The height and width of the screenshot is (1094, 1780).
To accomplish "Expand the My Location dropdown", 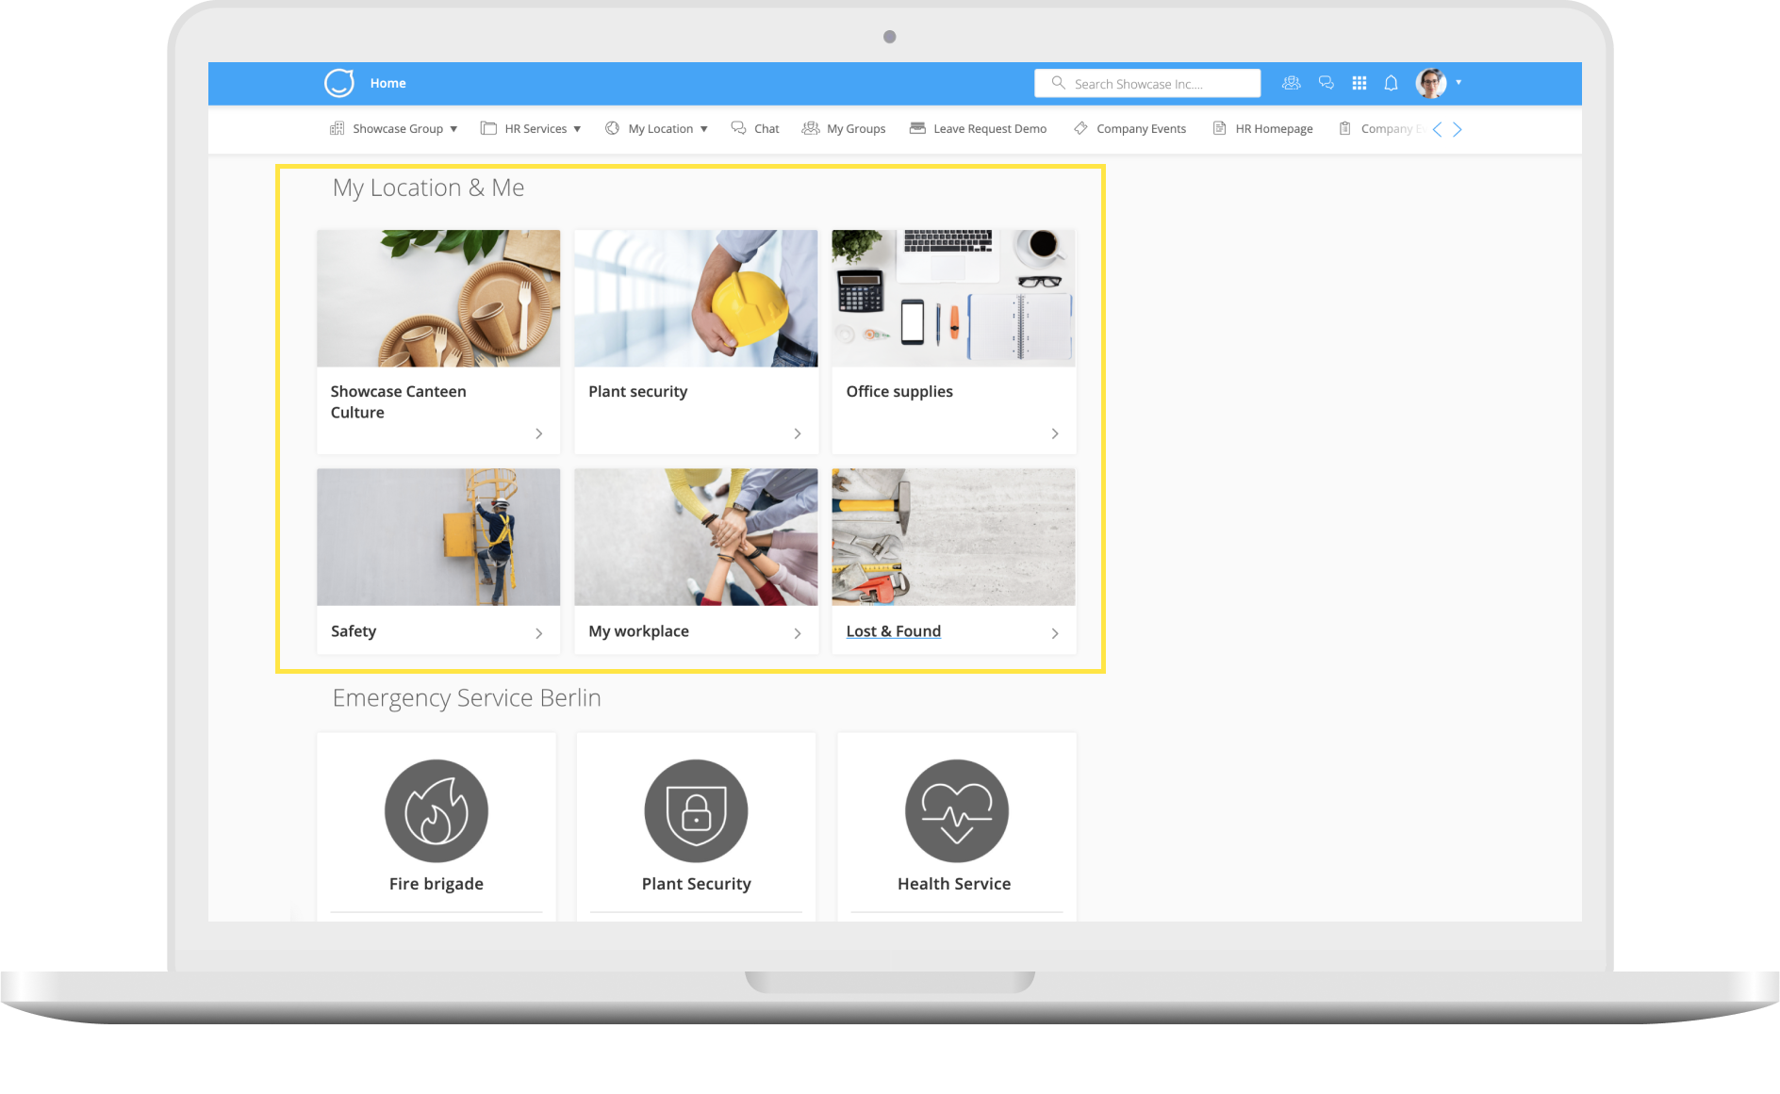I will [703, 128].
